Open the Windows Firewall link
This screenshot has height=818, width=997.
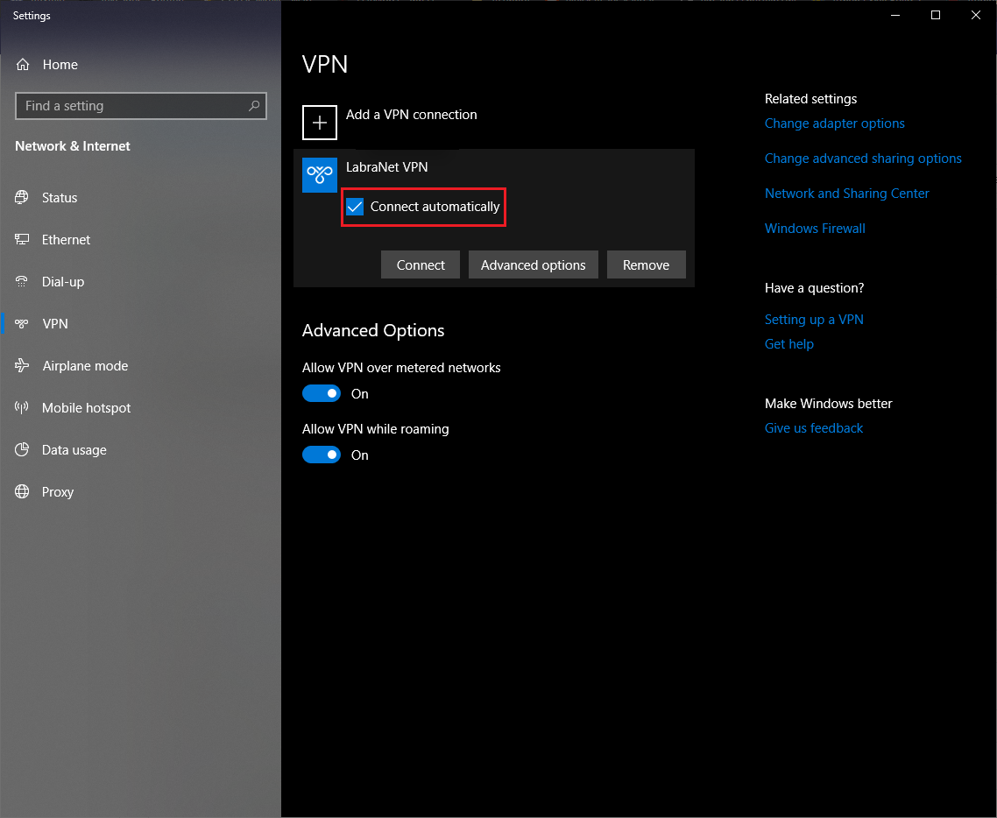click(x=815, y=229)
